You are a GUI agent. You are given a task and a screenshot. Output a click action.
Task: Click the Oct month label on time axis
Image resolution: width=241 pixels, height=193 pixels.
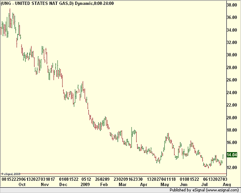click(x=22, y=184)
